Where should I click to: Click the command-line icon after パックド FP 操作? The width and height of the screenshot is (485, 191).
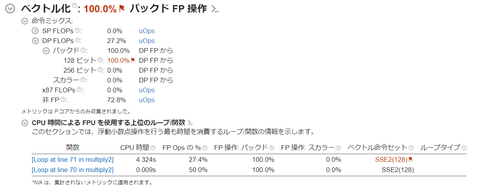click(x=215, y=9)
